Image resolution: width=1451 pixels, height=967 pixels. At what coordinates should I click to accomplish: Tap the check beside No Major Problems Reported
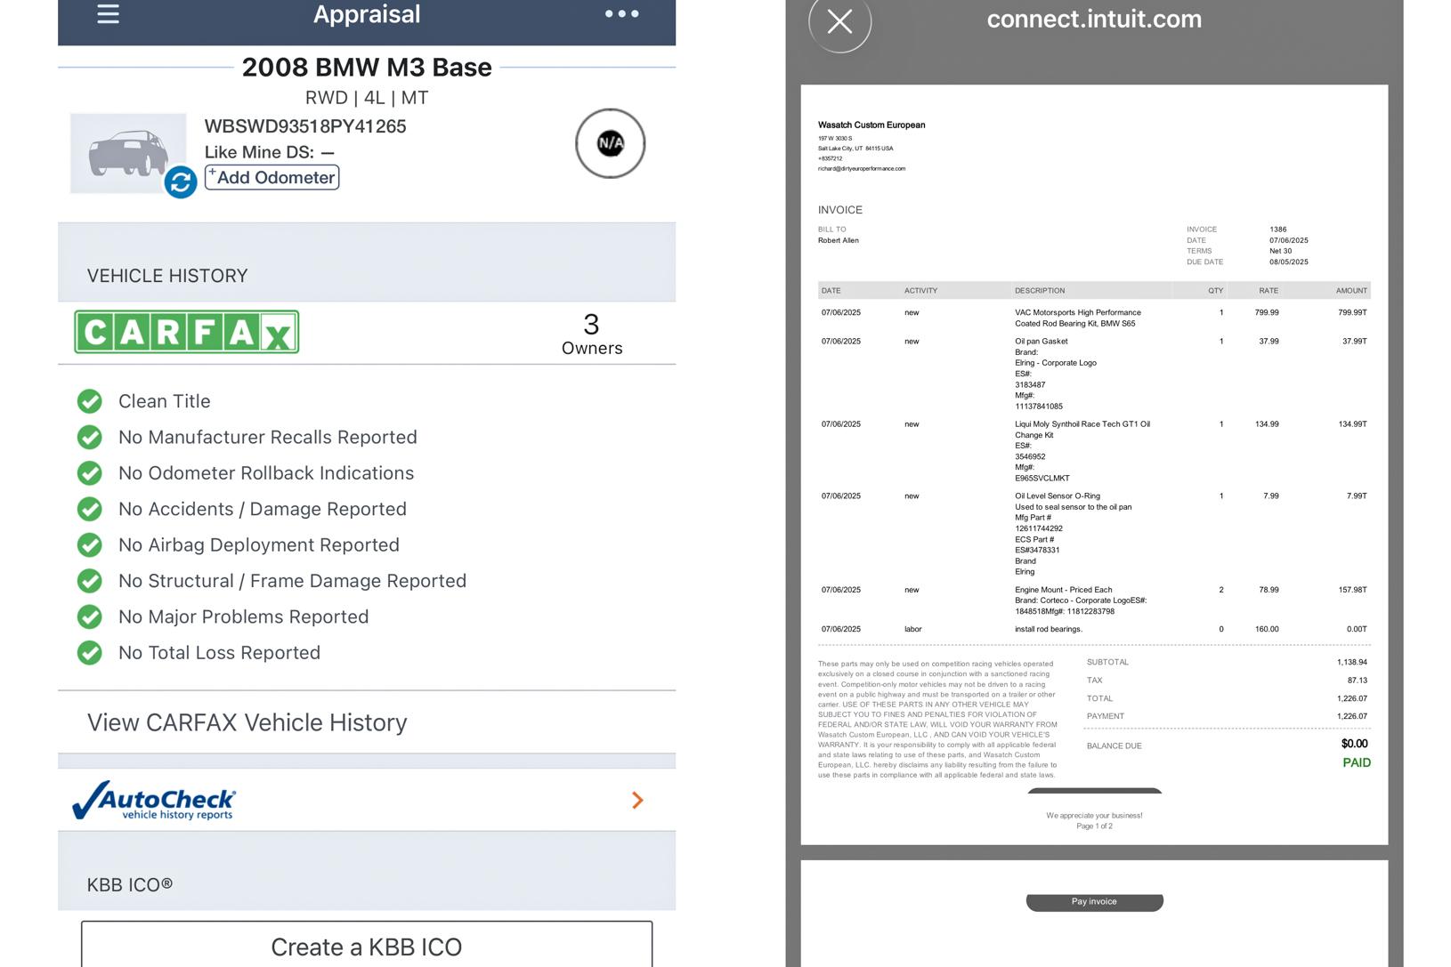point(89,616)
